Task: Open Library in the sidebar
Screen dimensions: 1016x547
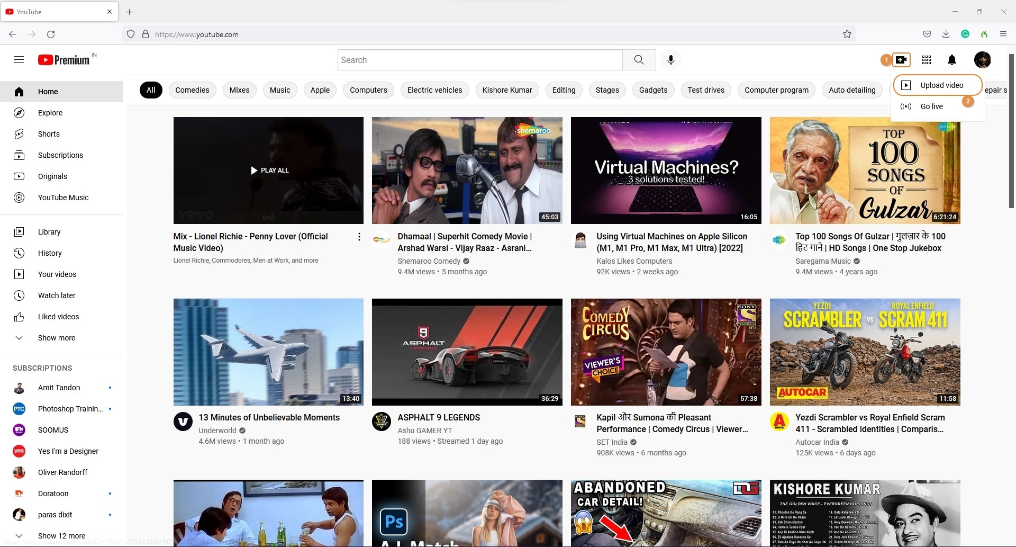Action: 61,232
